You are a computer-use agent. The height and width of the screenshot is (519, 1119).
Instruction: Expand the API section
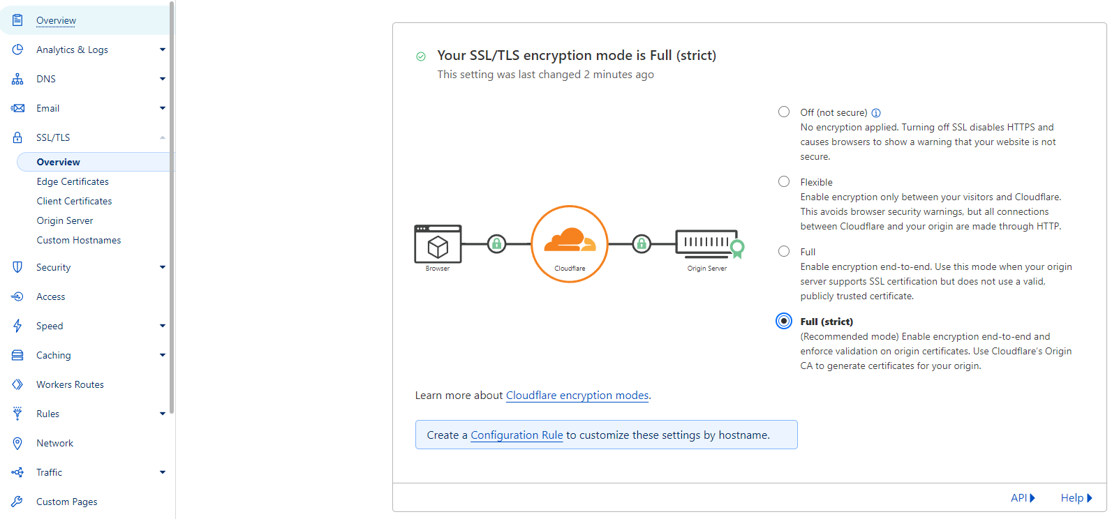click(1023, 498)
